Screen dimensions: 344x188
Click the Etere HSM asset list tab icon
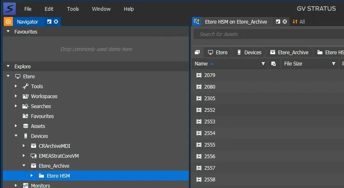tap(197, 22)
